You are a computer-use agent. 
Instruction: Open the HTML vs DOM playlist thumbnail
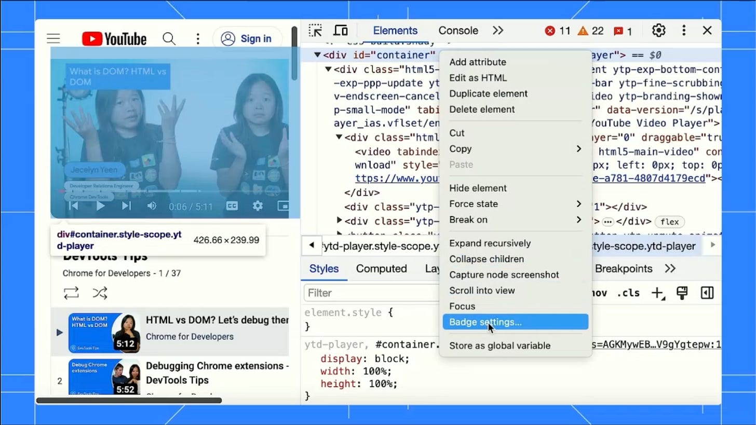tap(104, 333)
